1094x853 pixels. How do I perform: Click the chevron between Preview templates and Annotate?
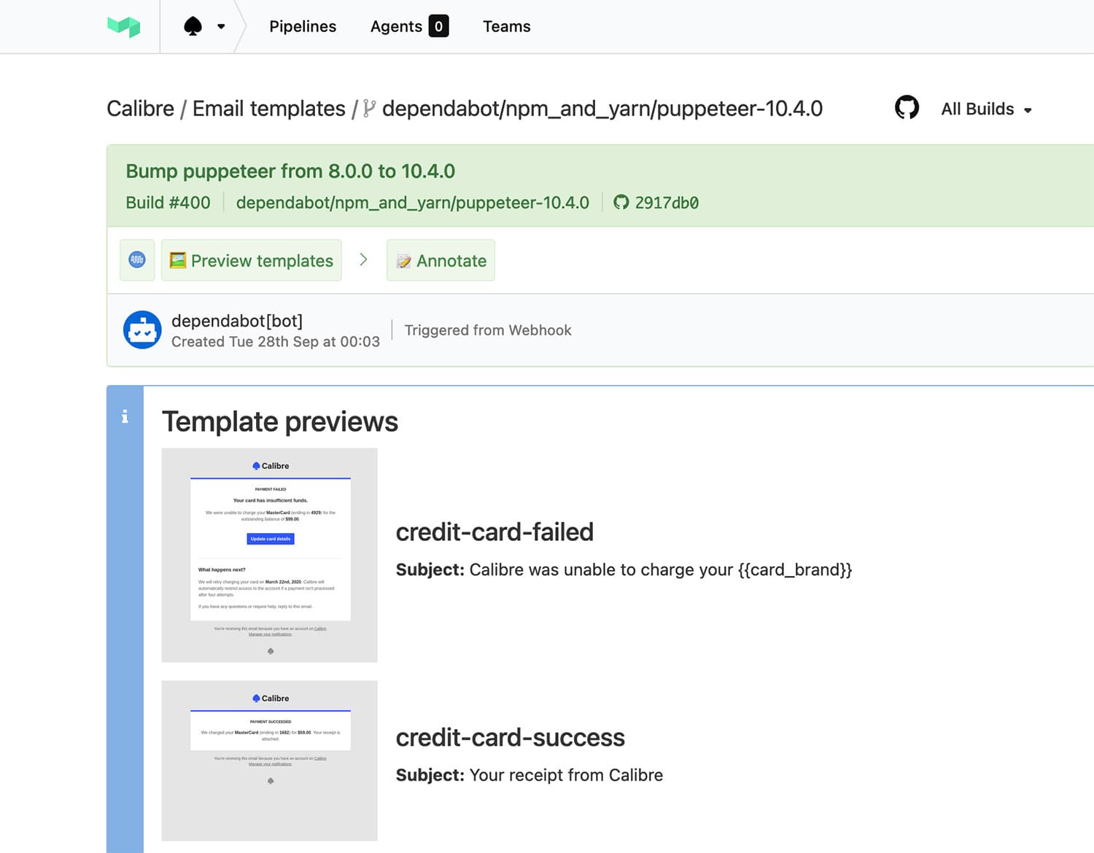tap(364, 260)
